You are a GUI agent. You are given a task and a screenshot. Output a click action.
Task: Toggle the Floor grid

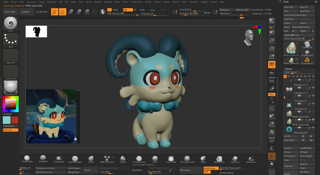pos(272,72)
